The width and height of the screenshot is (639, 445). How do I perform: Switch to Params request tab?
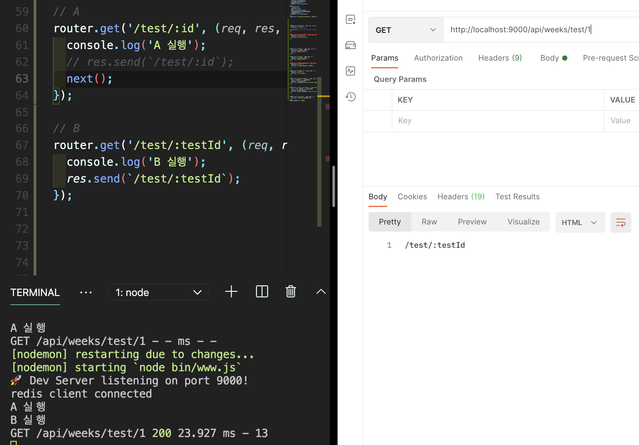click(x=384, y=58)
